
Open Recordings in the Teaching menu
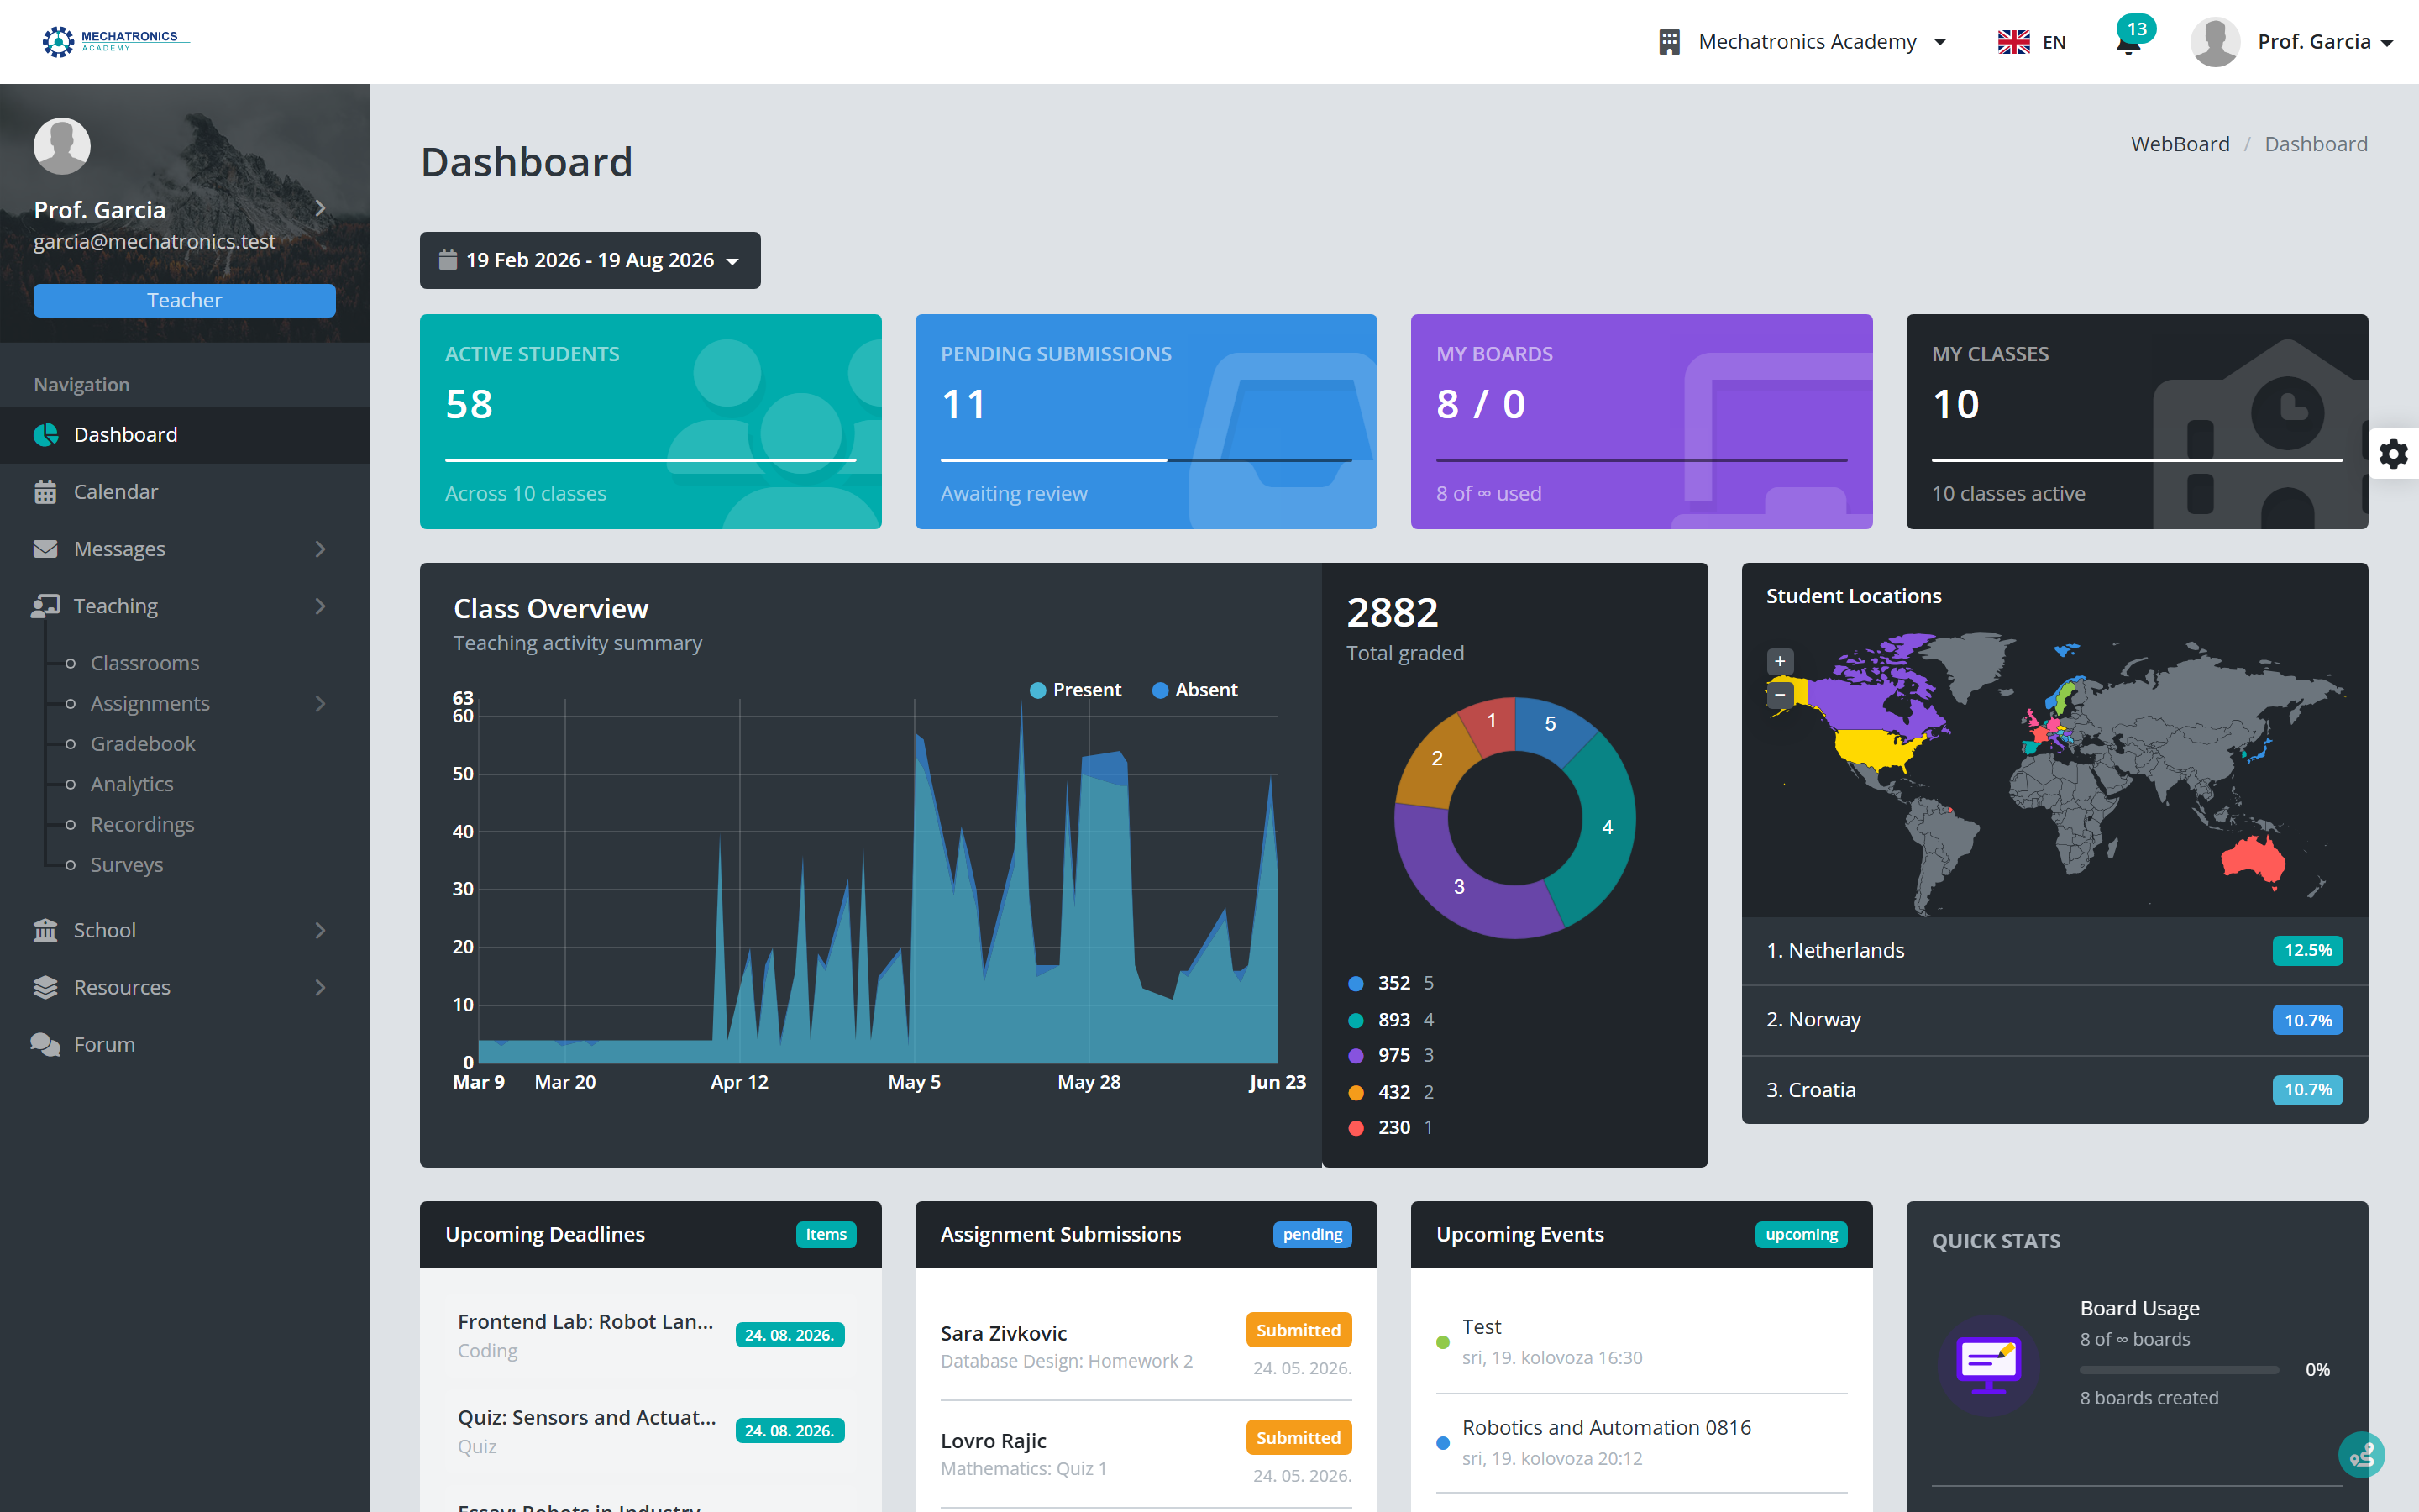142,824
